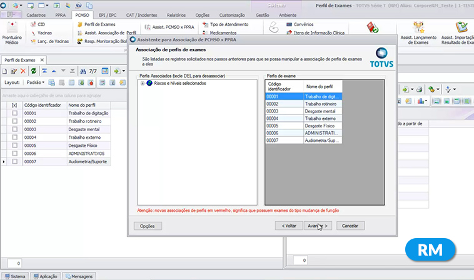
Task: Select Trabalho externo row in Perfis de exame
Action: (x=322, y=118)
